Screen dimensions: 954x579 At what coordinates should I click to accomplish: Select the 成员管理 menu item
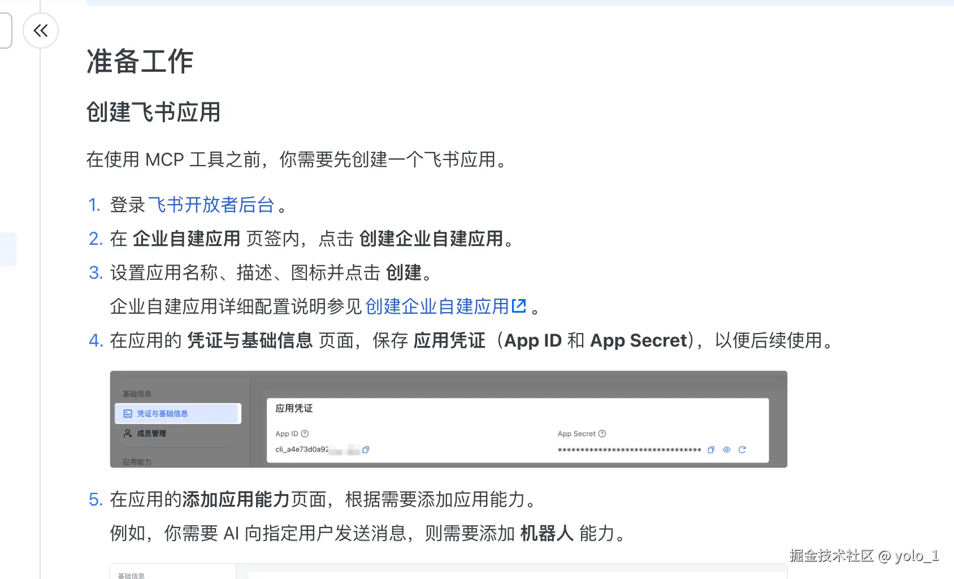click(x=151, y=434)
